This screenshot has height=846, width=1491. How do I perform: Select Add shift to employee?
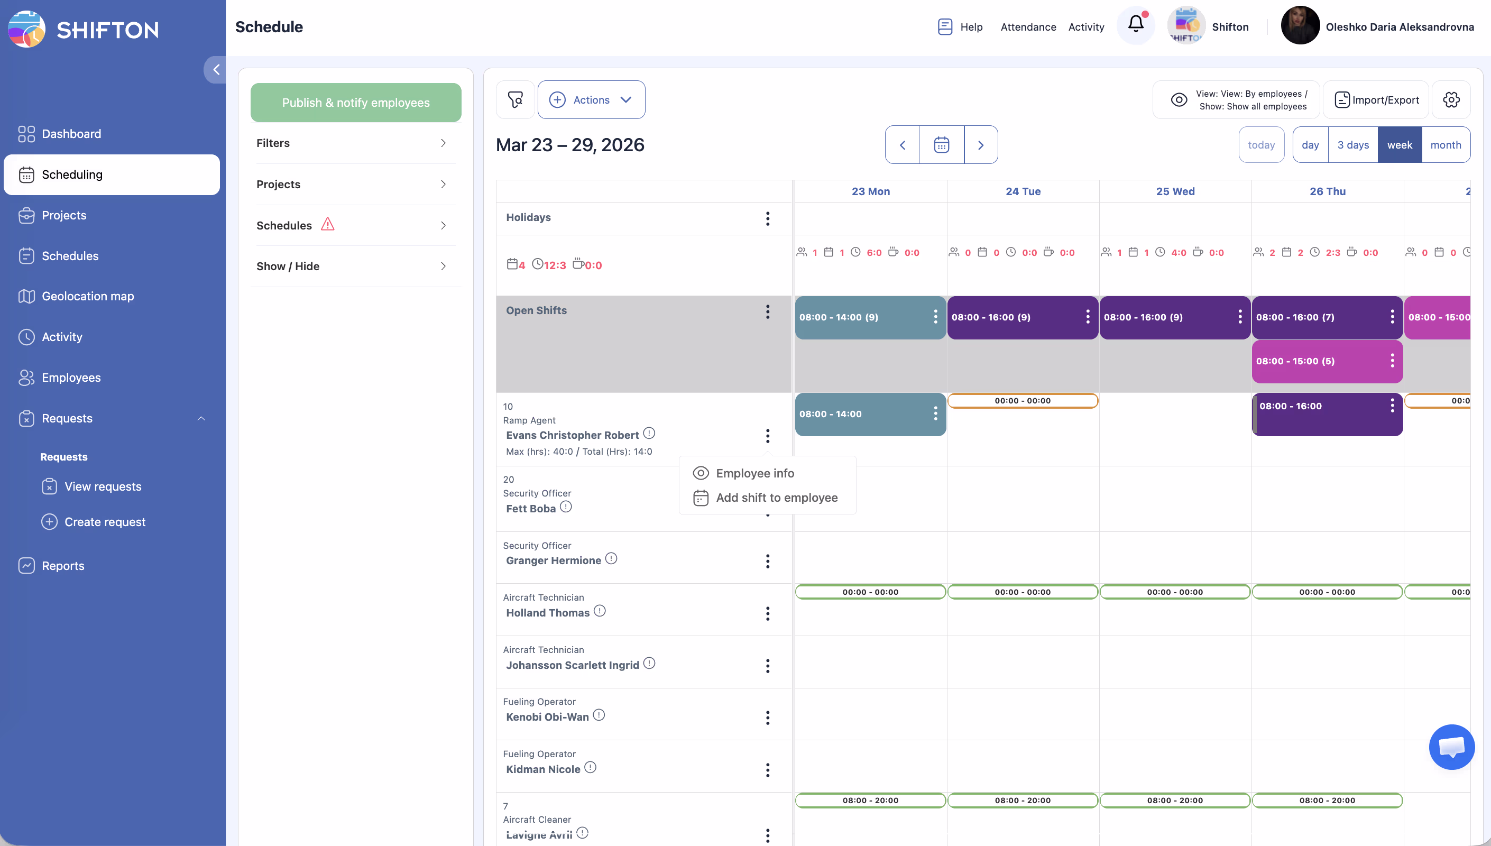pos(776,498)
